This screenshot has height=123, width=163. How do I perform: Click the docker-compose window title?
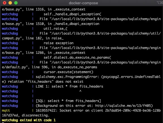point(83,3)
